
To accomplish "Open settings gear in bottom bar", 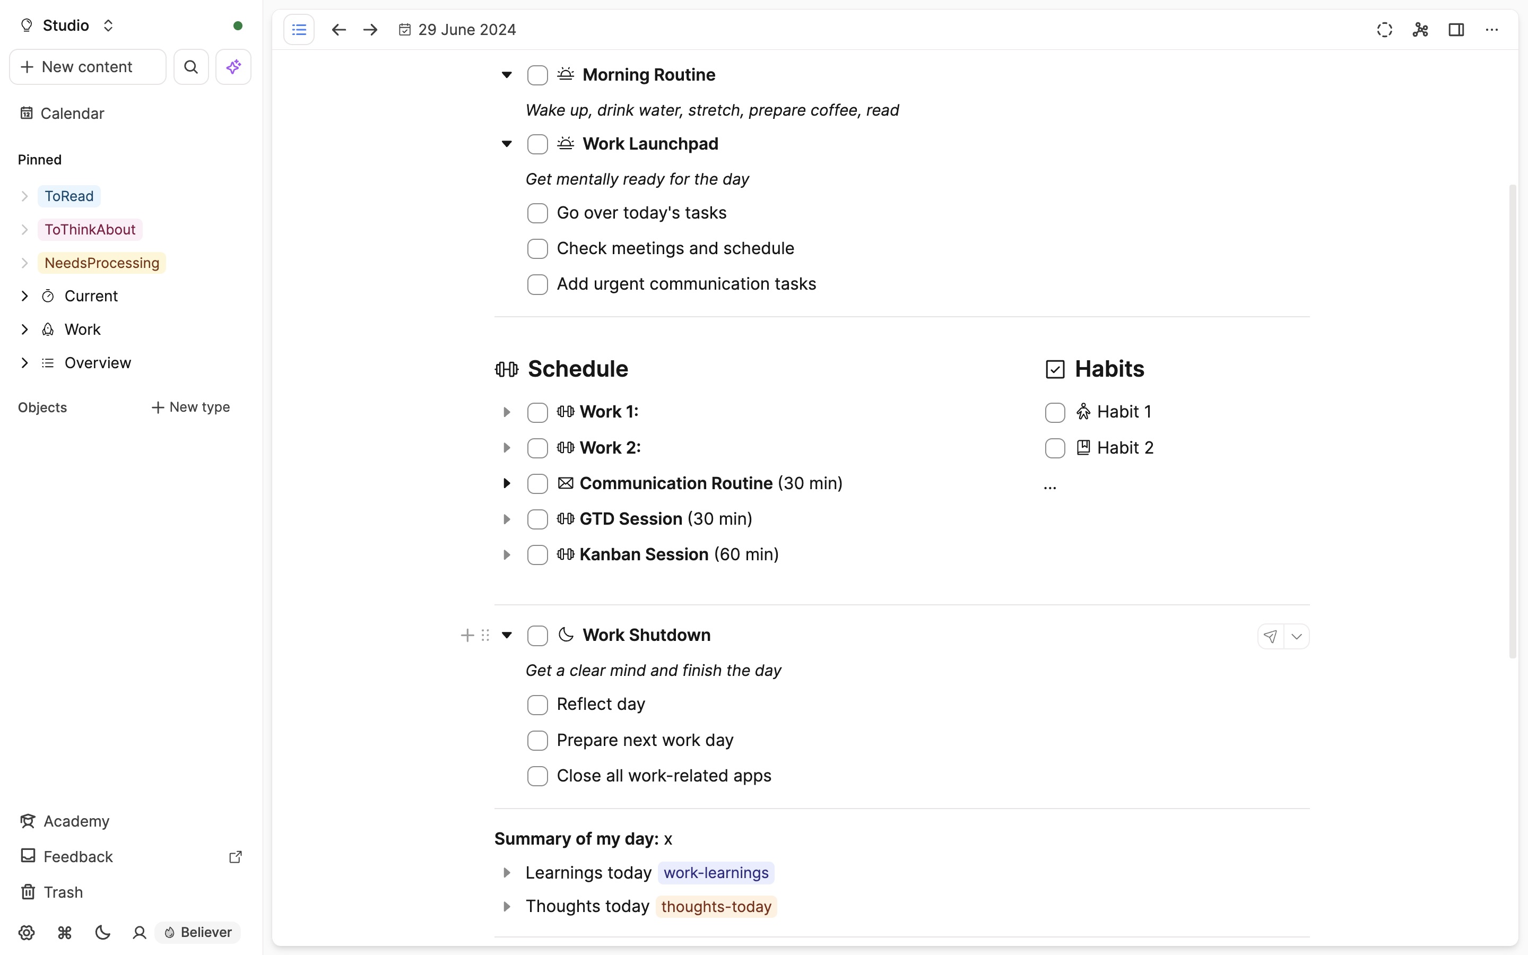I will [27, 932].
